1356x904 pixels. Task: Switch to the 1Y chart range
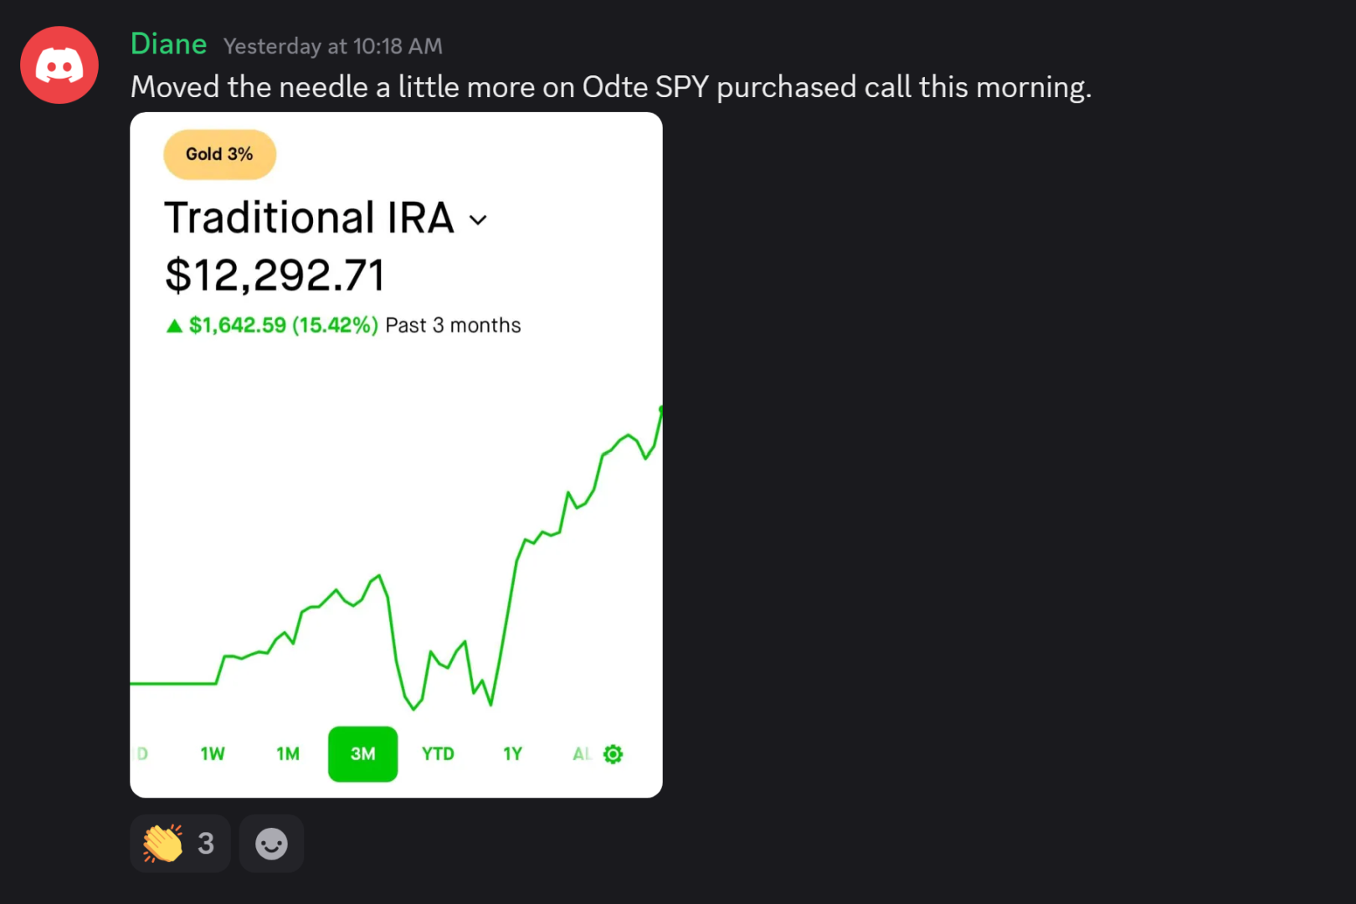click(x=512, y=754)
